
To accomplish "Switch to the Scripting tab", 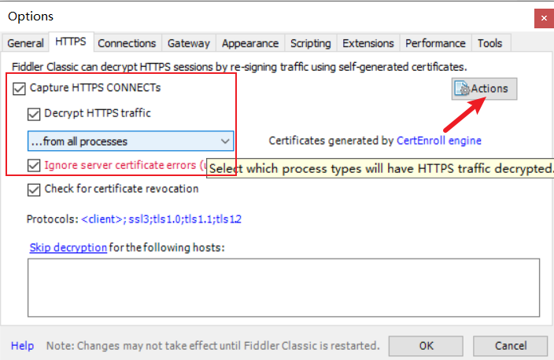I will 310,43.
